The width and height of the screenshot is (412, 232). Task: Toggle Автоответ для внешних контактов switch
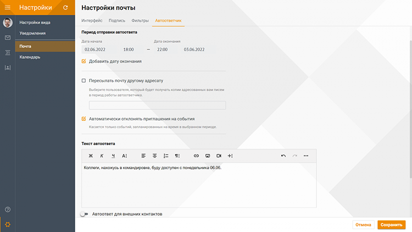pyautogui.click(x=84, y=214)
